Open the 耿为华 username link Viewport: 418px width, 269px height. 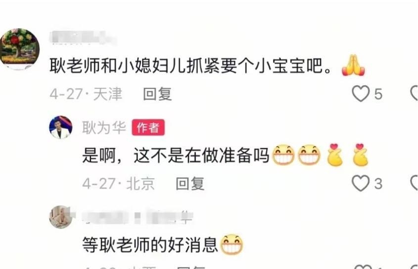pyautogui.click(x=104, y=127)
